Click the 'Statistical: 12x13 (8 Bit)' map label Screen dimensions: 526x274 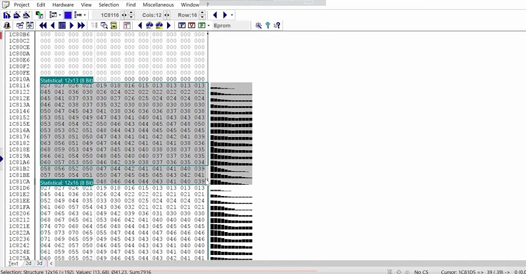coord(66,81)
